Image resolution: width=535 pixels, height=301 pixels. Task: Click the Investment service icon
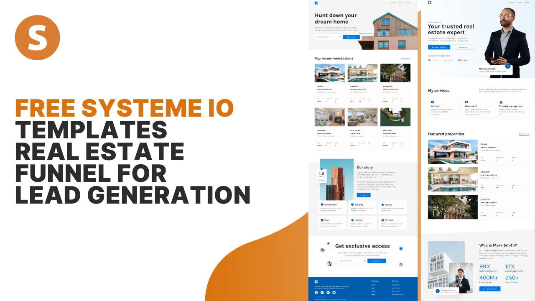[x=467, y=102]
